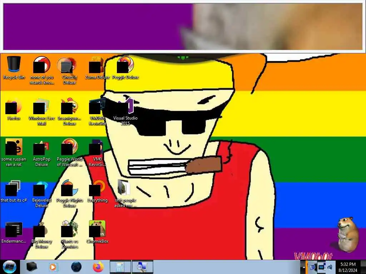366x274 pixels.
Task: Open Plants vs Zombies shortcut
Action: [69, 235]
